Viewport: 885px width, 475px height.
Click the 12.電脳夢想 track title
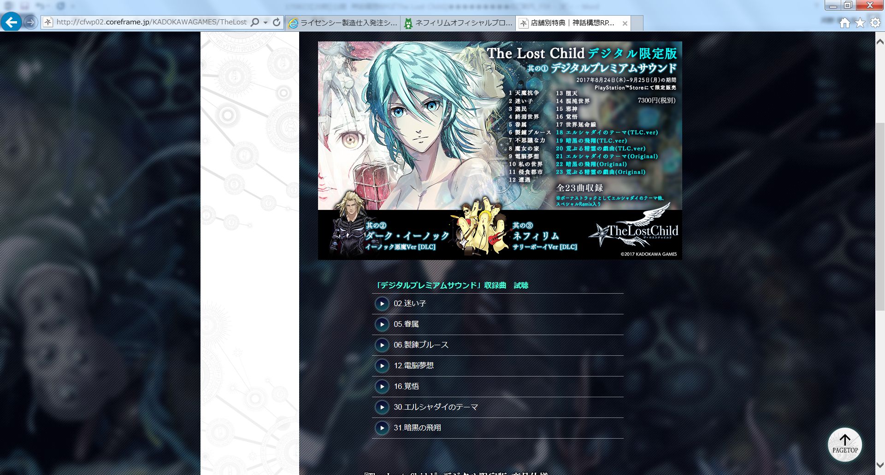413,366
